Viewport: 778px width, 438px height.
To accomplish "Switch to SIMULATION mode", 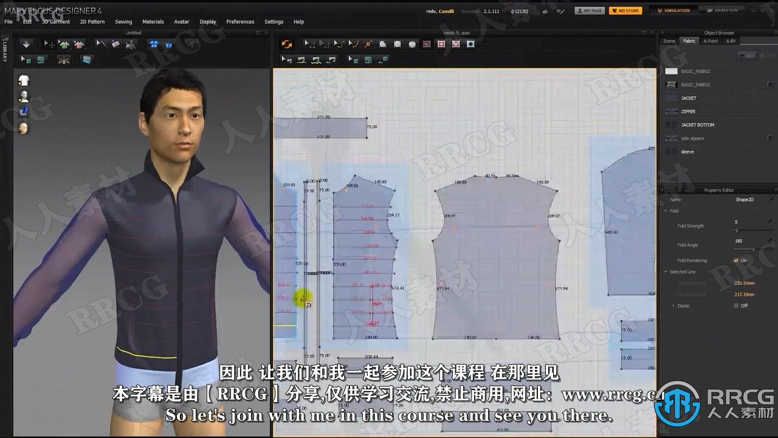I will point(673,10).
